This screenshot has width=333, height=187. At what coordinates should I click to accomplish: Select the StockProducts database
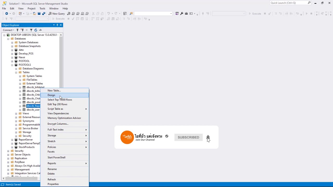coord(27,147)
